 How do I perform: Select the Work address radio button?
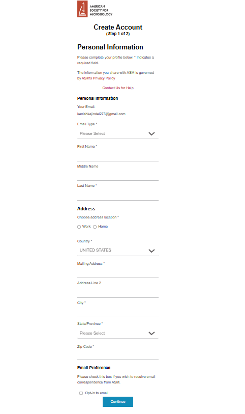coord(79,227)
